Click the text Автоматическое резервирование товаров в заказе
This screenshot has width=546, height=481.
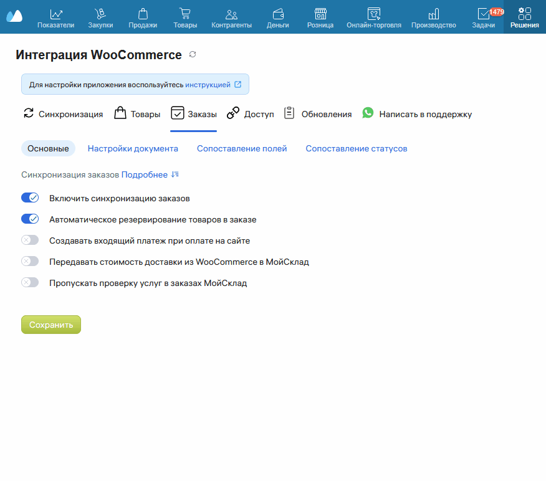[153, 219]
